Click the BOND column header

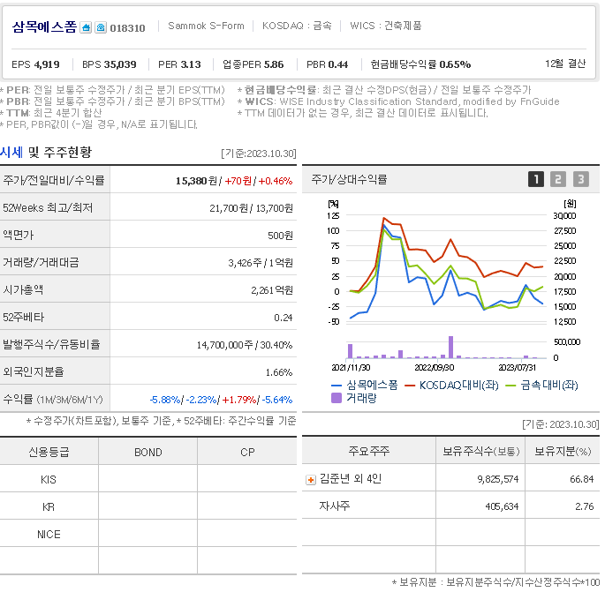point(148,453)
